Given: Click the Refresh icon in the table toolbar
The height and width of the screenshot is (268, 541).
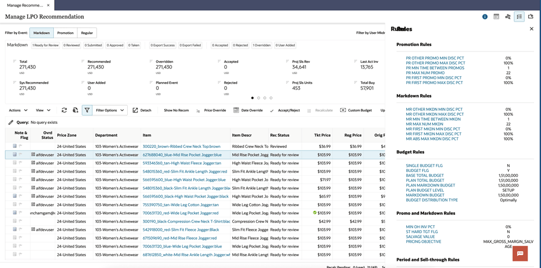Looking at the screenshot, I should click(x=64, y=110).
